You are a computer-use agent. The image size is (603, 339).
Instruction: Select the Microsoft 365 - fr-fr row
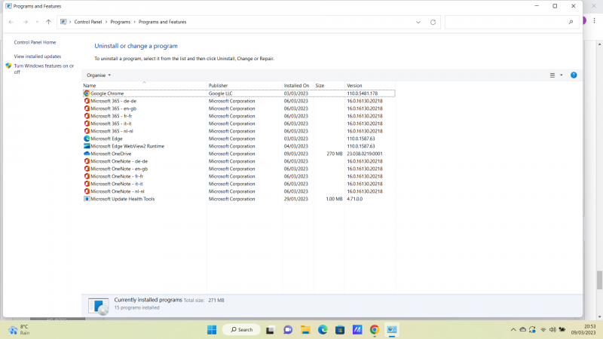[x=239, y=116]
